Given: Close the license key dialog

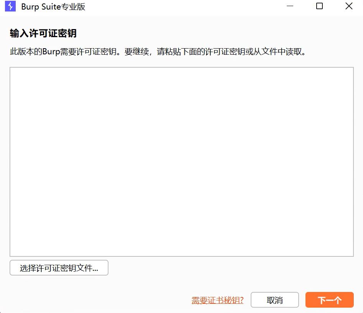Looking at the screenshot, I should click(x=348, y=6).
